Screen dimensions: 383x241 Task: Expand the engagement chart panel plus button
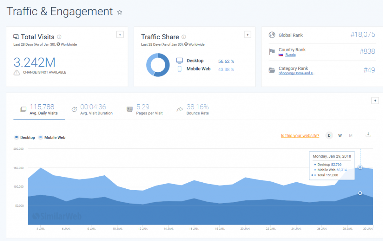click(375, 101)
